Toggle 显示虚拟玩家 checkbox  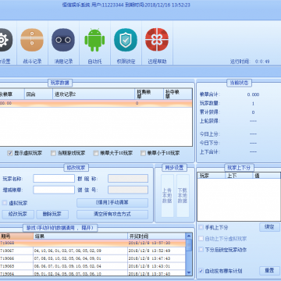point(10,153)
